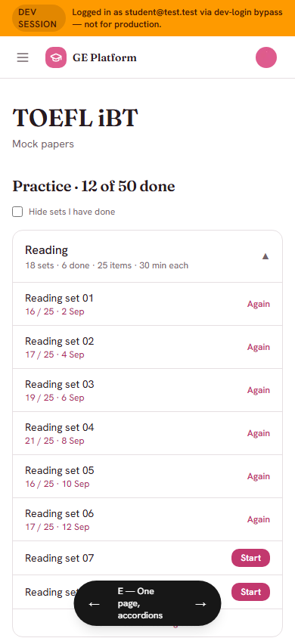Collapse the Reading accordion triangle
295x638 pixels.
(x=265, y=256)
